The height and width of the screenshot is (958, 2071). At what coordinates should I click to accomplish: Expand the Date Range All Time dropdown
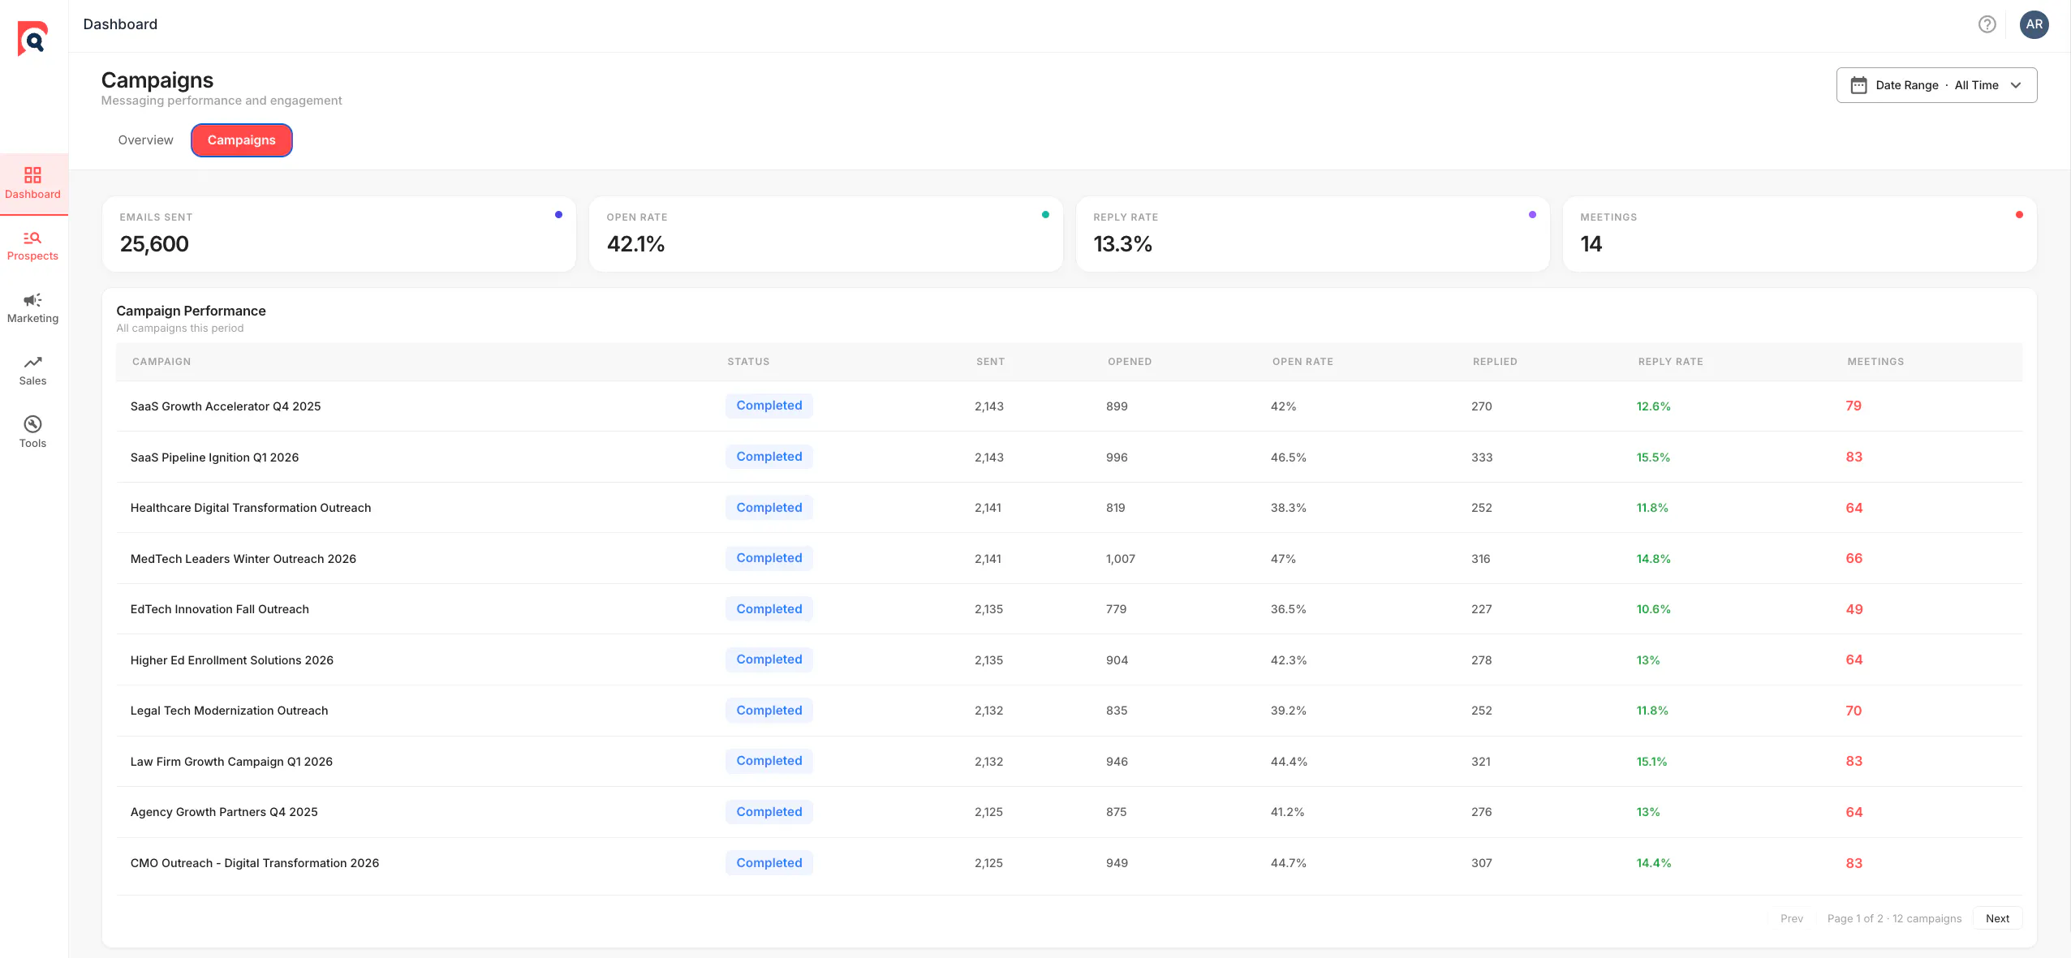(1936, 85)
